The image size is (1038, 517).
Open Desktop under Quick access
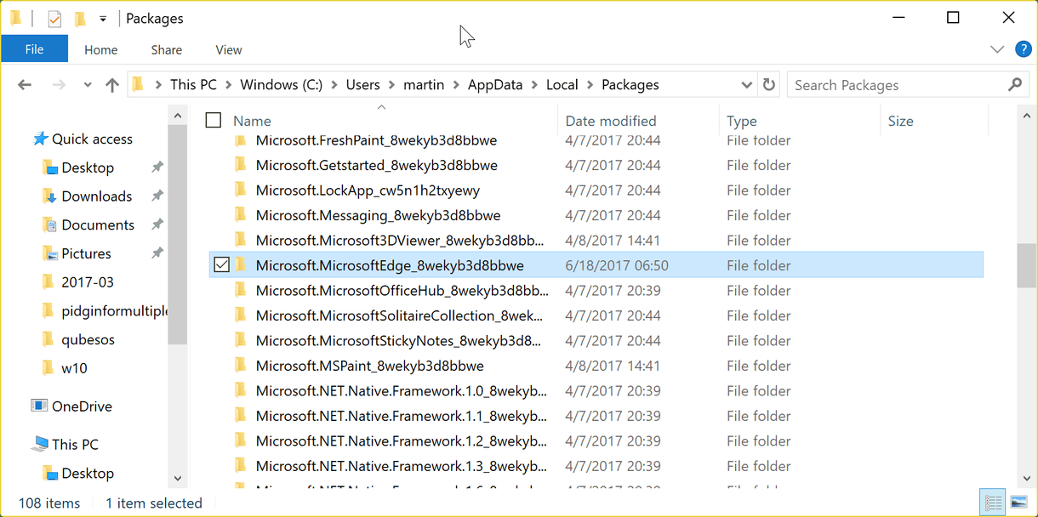point(88,168)
